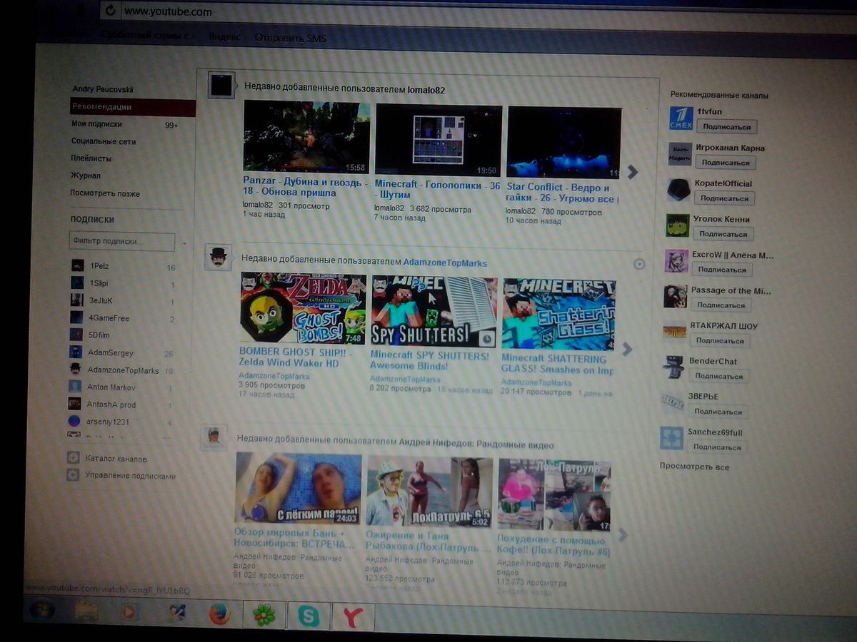
Task: Open Panzar Дубина и гвоздь video thumbnail
Action: (x=306, y=137)
